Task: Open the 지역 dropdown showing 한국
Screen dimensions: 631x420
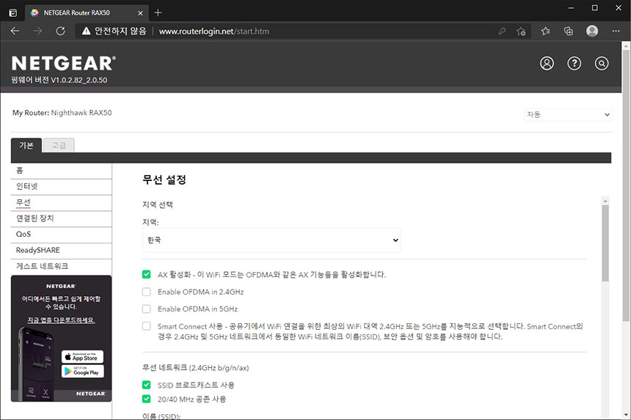Action: click(271, 240)
